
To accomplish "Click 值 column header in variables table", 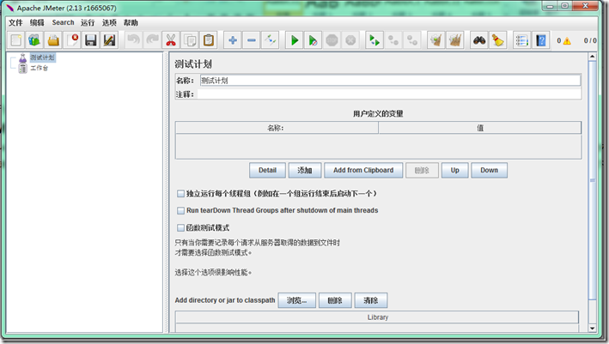I will (x=479, y=128).
